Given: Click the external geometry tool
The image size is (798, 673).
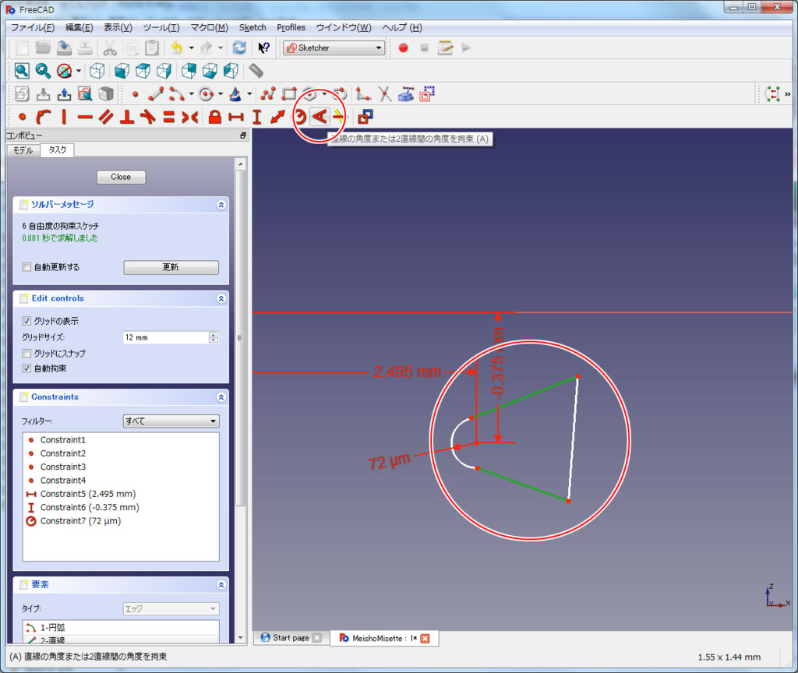Looking at the screenshot, I should tap(405, 94).
